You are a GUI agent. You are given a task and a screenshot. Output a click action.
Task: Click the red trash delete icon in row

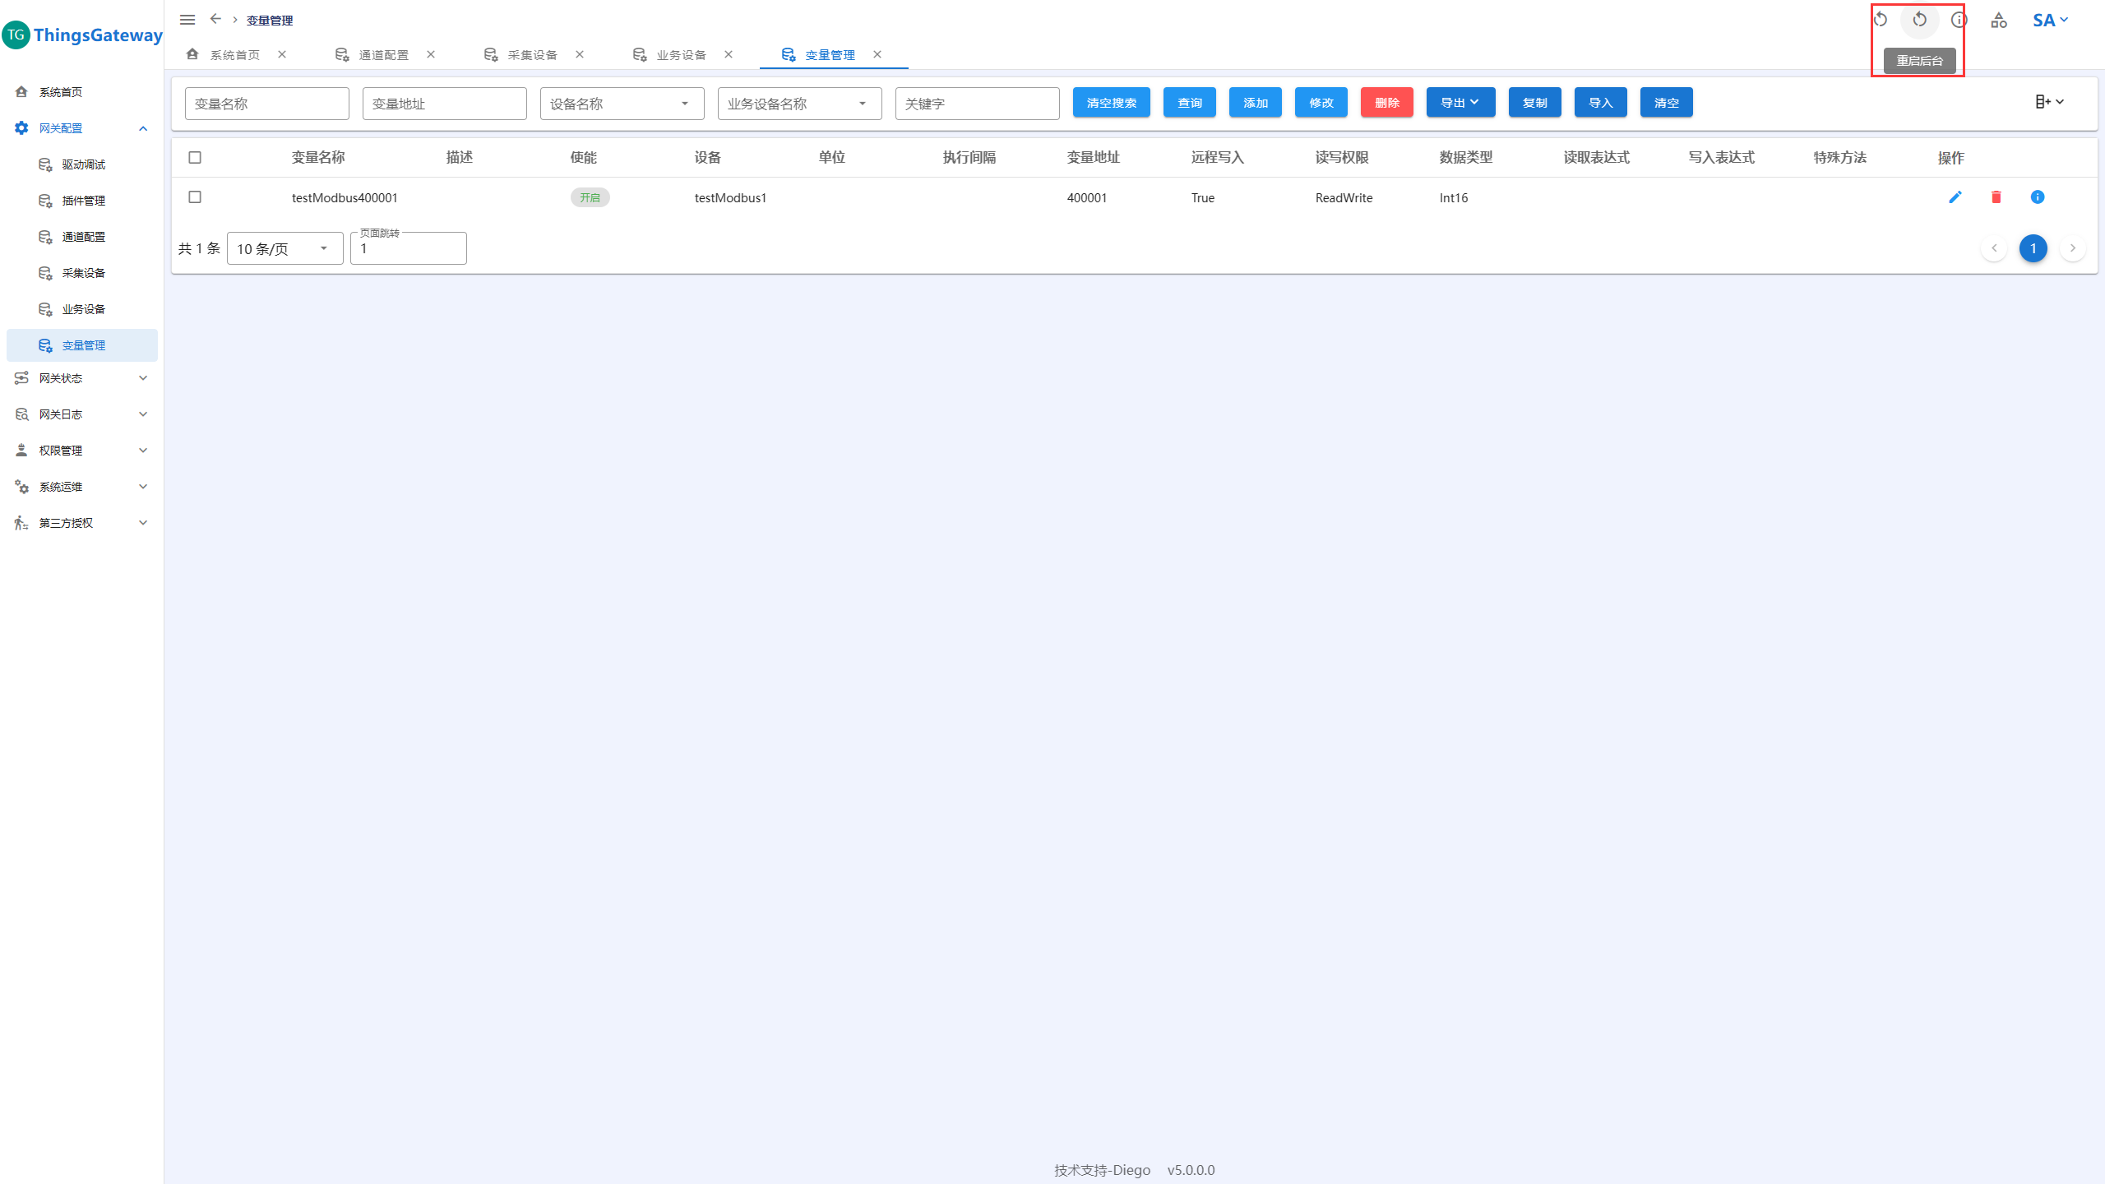[x=1996, y=197]
